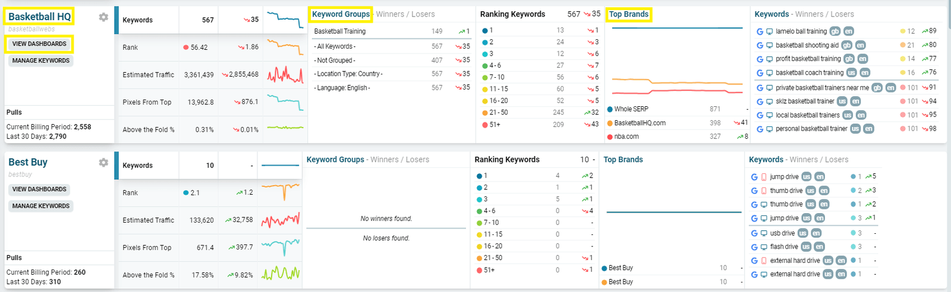This screenshot has height=292, width=951.
Task: Click desktop icon beside basketball coach training
Action: 770,72
